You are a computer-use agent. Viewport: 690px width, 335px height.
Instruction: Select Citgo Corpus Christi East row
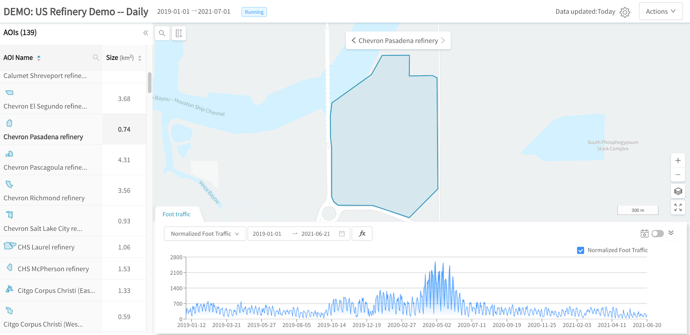coord(73,290)
